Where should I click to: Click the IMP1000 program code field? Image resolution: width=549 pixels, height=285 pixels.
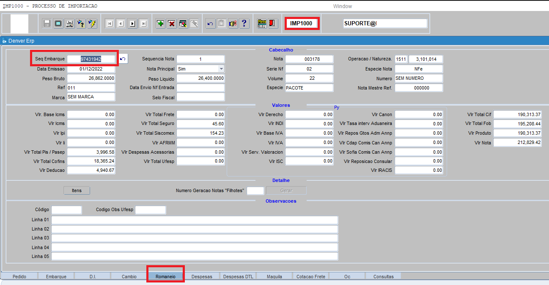[x=301, y=24]
